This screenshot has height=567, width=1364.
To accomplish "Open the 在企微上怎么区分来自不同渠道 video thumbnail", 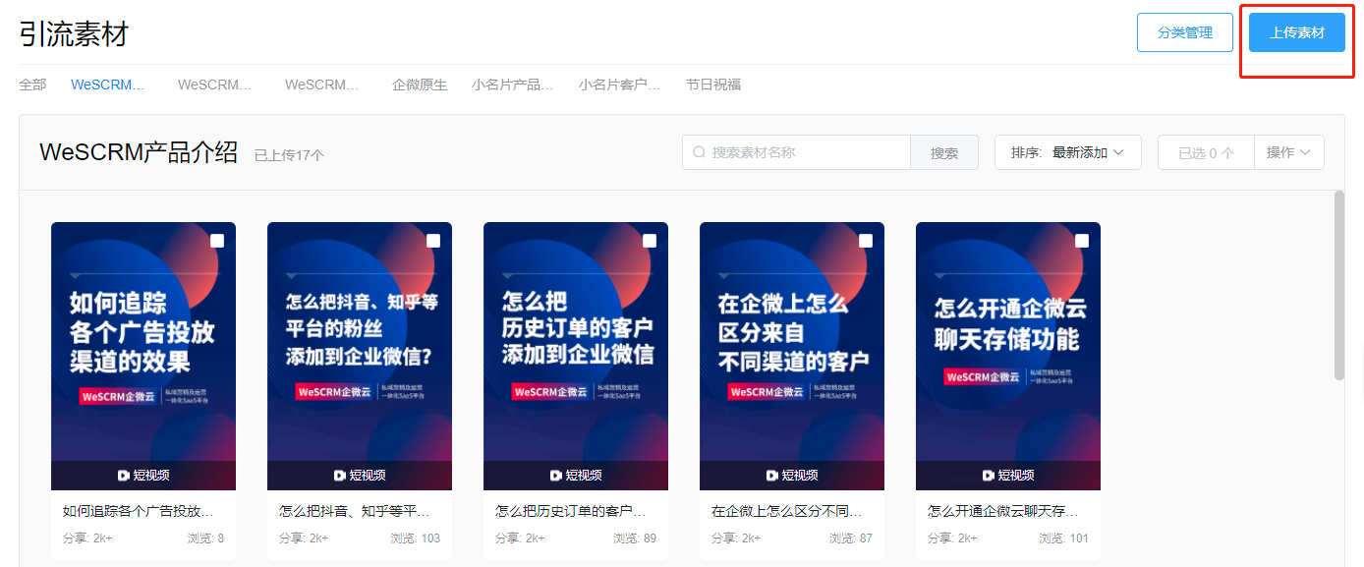I will [792, 356].
